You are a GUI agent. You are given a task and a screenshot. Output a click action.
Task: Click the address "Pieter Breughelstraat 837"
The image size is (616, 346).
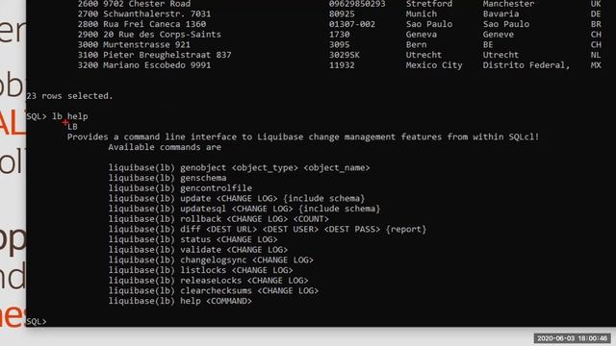[x=167, y=55]
